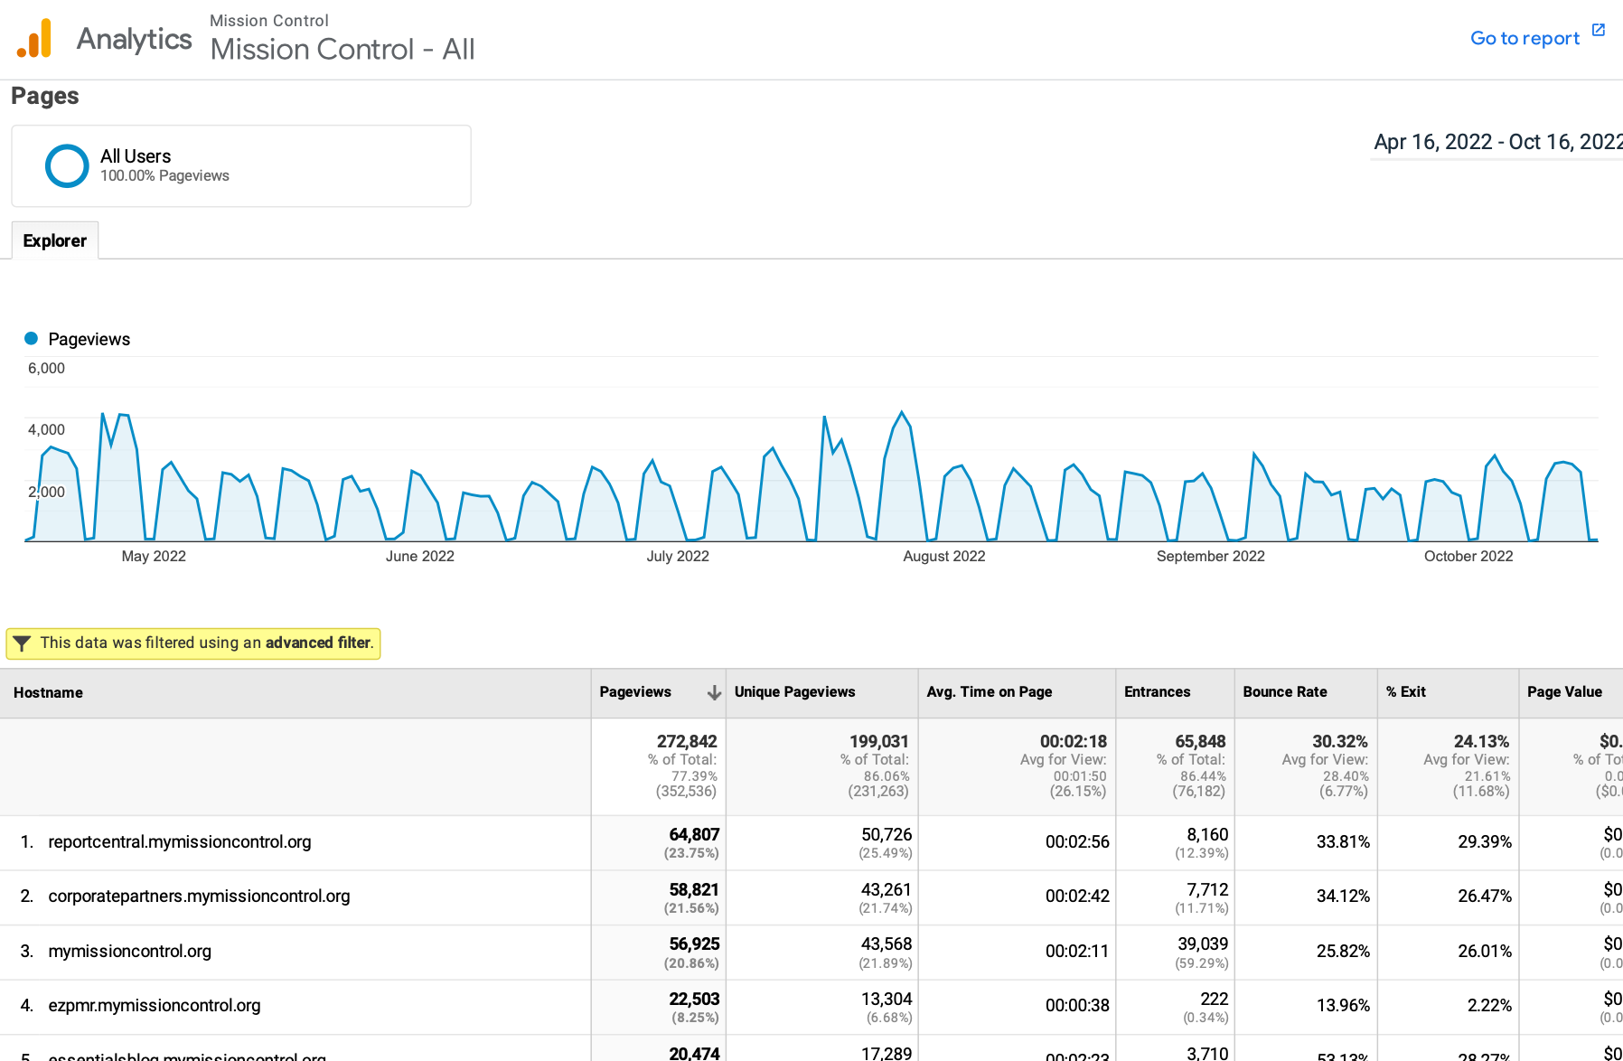Open mymissioncontrol.org hostname row
1623x1061 pixels.
tap(129, 951)
